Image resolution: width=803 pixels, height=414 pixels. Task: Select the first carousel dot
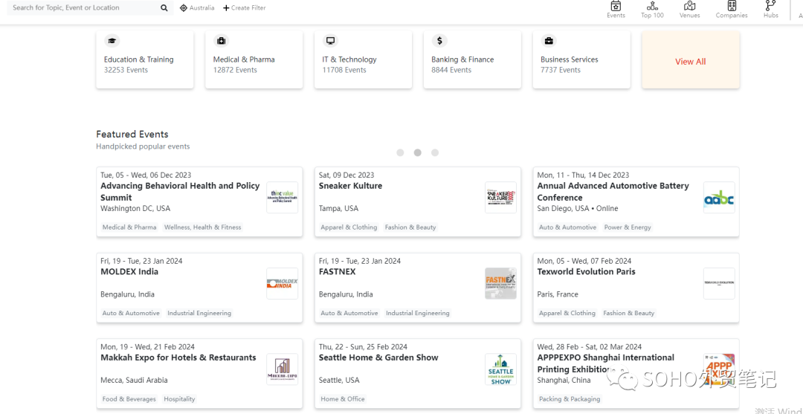[x=400, y=152]
